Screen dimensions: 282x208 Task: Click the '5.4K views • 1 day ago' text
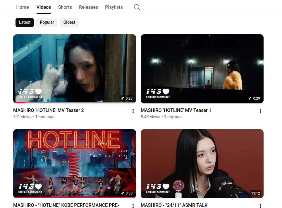coord(161,117)
